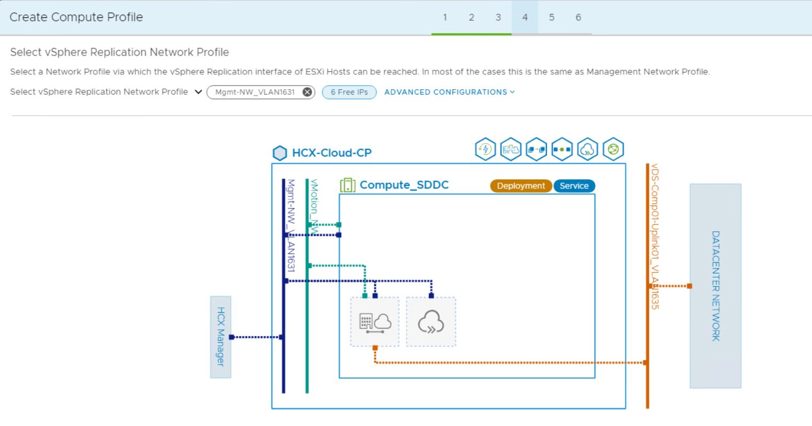Click the lightning bolt recovery service hexagon icon
Image resolution: width=812 pixels, height=426 pixels.
tap(485, 150)
